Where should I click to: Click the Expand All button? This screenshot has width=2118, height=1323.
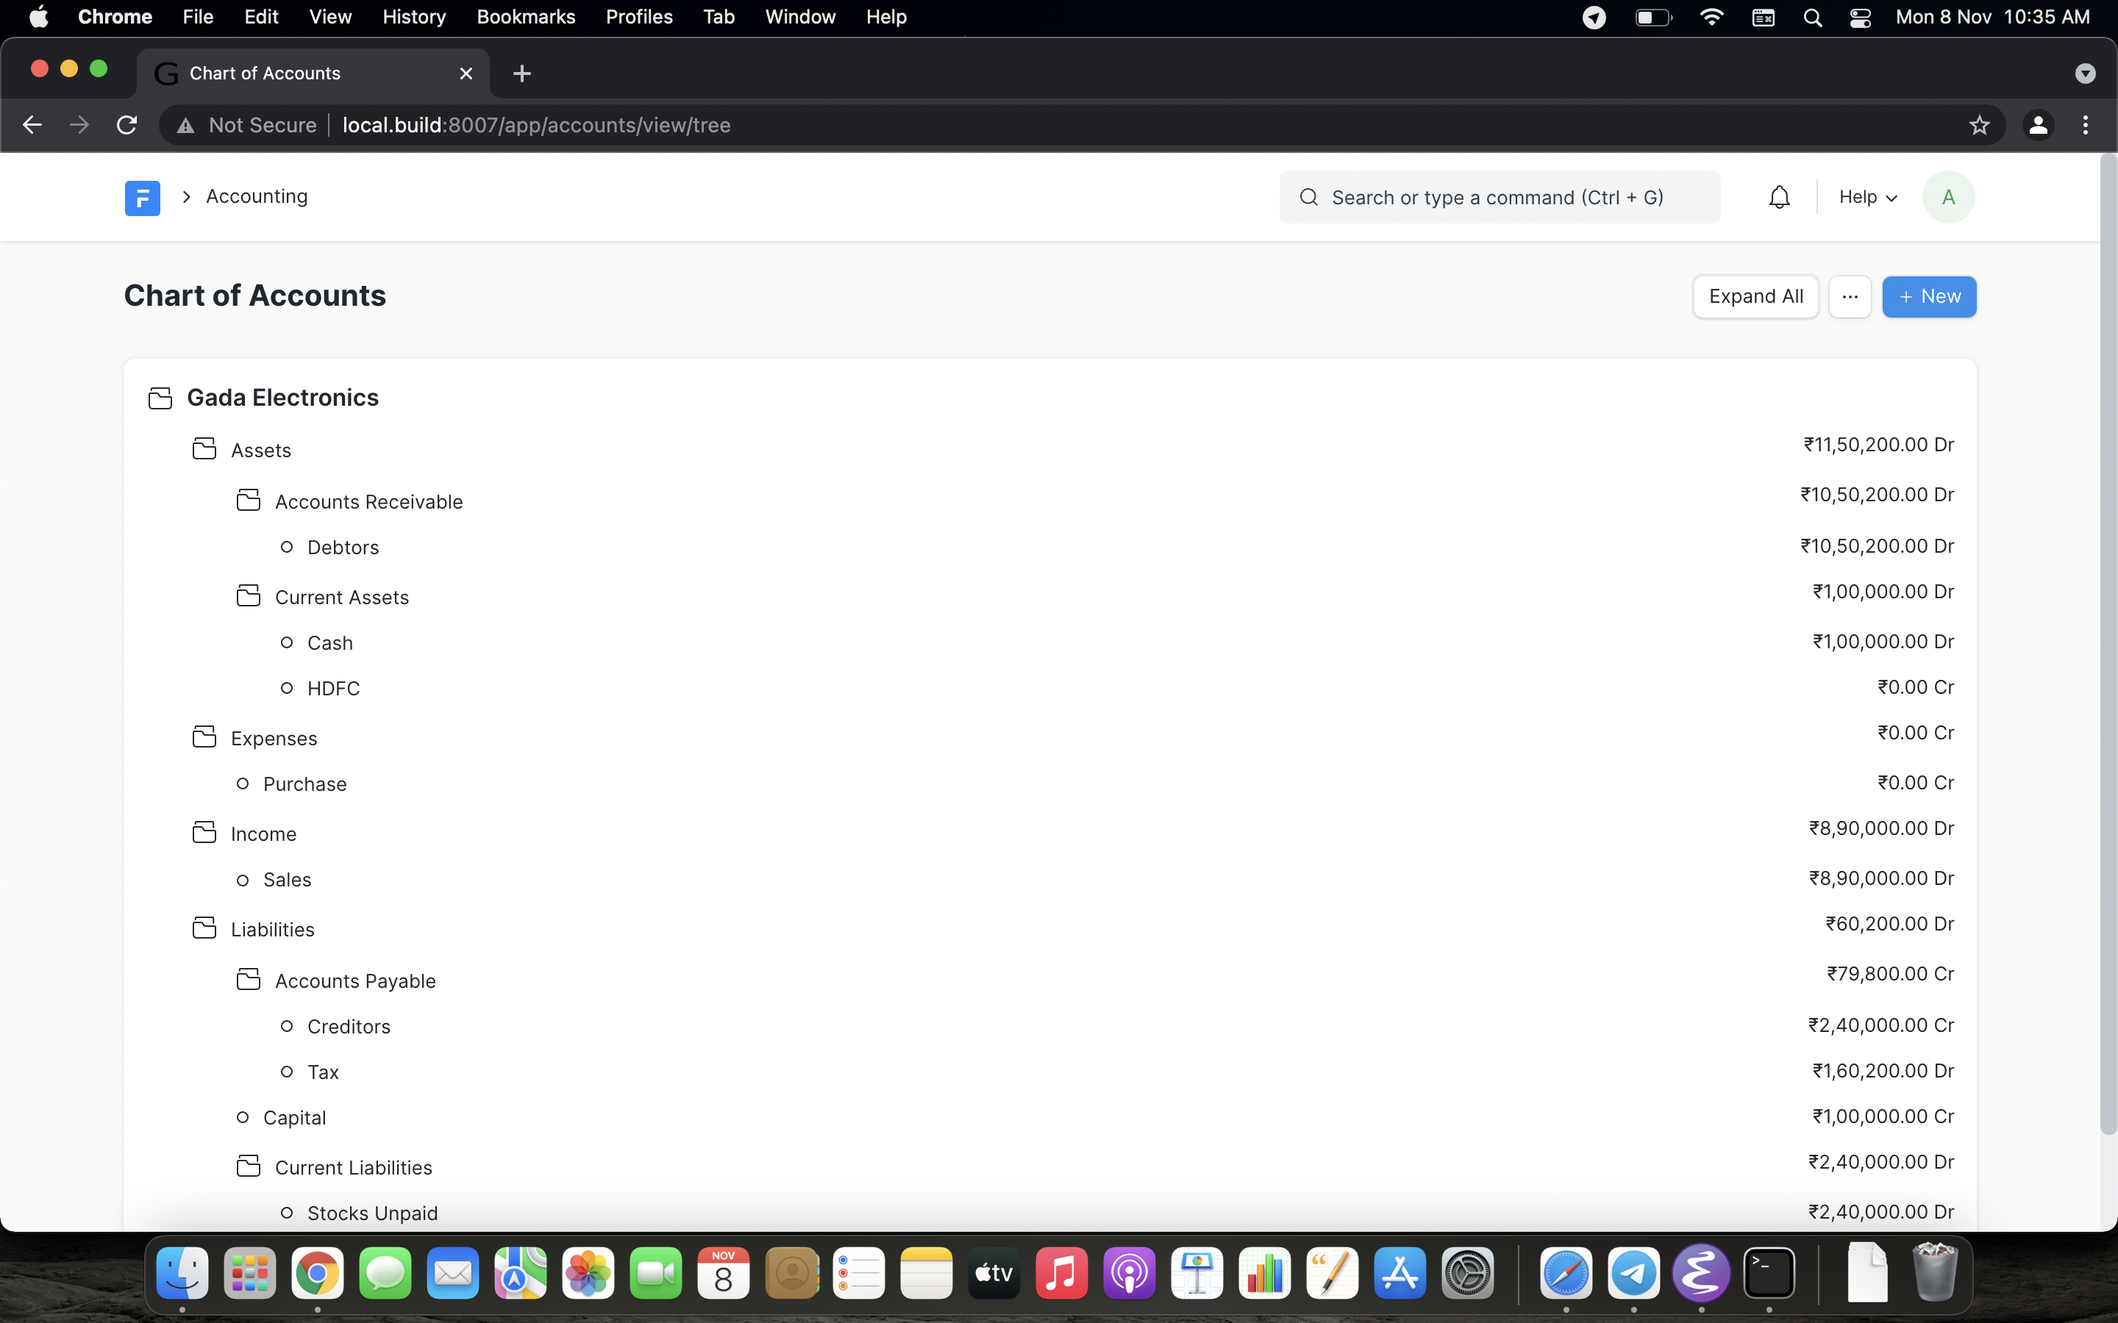click(x=1757, y=295)
